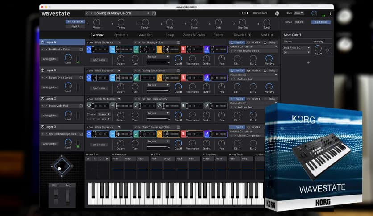Open Layer A Polysix filter type dropdown
The image size is (373, 216).
pyautogui.click(x=158, y=57)
